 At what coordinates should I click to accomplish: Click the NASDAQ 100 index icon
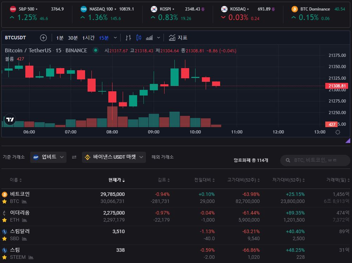click(83, 9)
